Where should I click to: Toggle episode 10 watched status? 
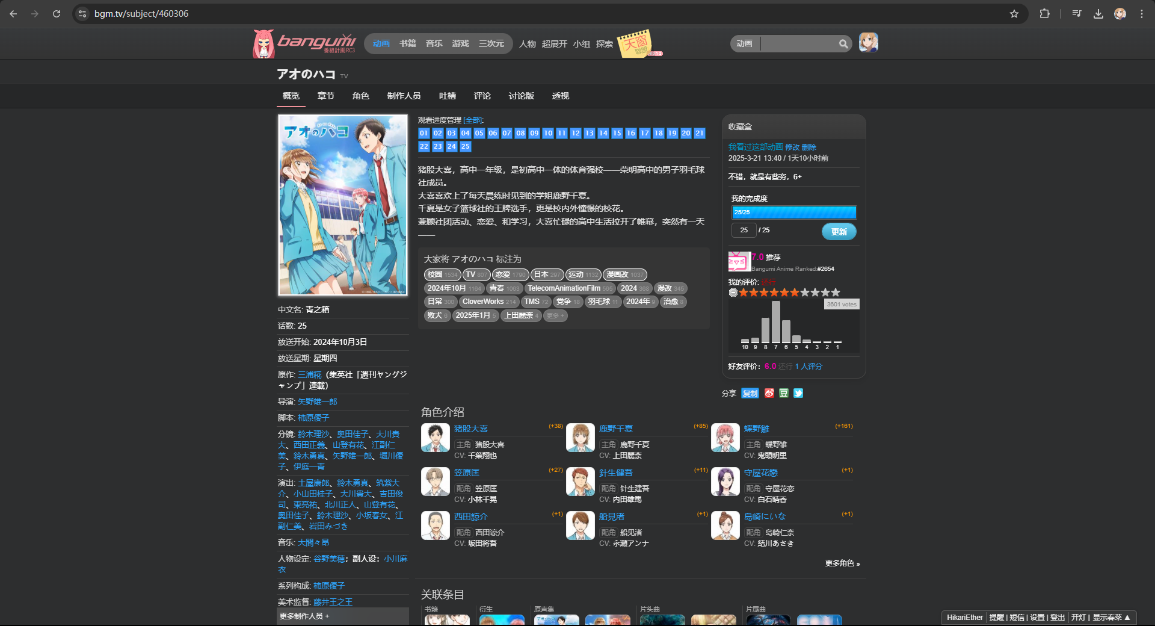tap(548, 133)
